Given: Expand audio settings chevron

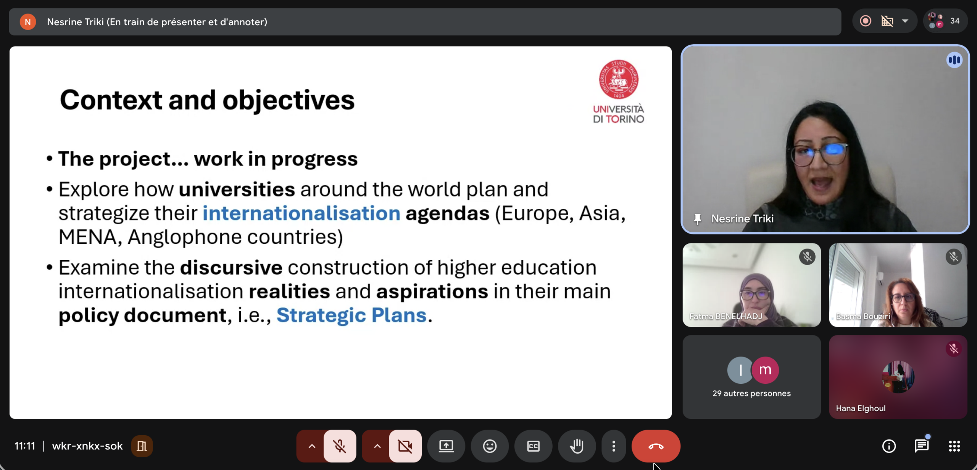Looking at the screenshot, I should [312, 446].
